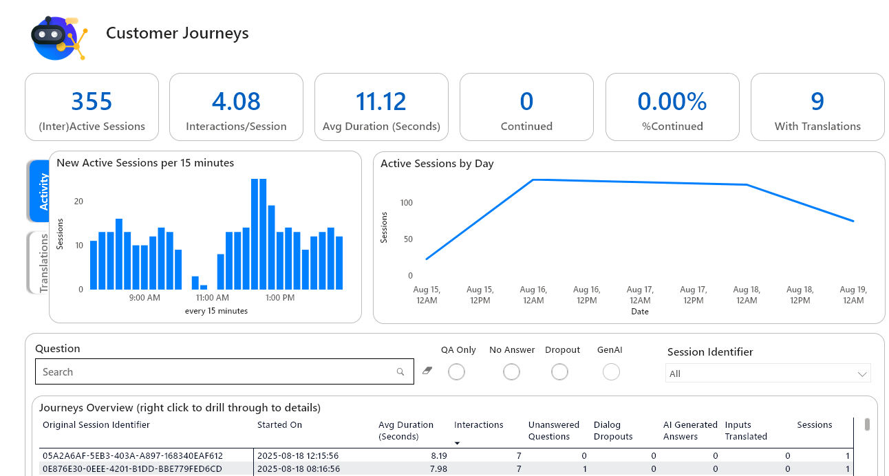Click the sort arrow under Interactions column
The height and width of the screenshot is (476, 889).
[x=458, y=443]
